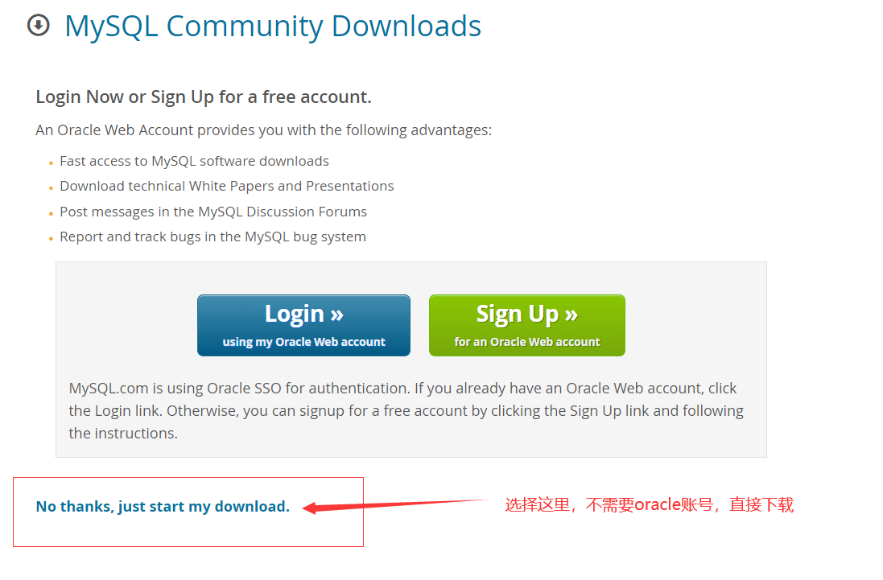Click the 'Login Now or Sign Up' heading

204,97
